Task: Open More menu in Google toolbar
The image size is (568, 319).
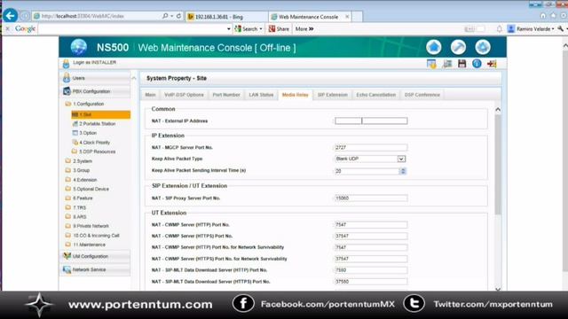Action: pyautogui.click(x=304, y=29)
